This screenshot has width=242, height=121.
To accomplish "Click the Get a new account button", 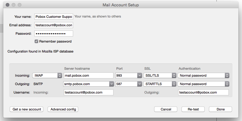I will (26, 109).
